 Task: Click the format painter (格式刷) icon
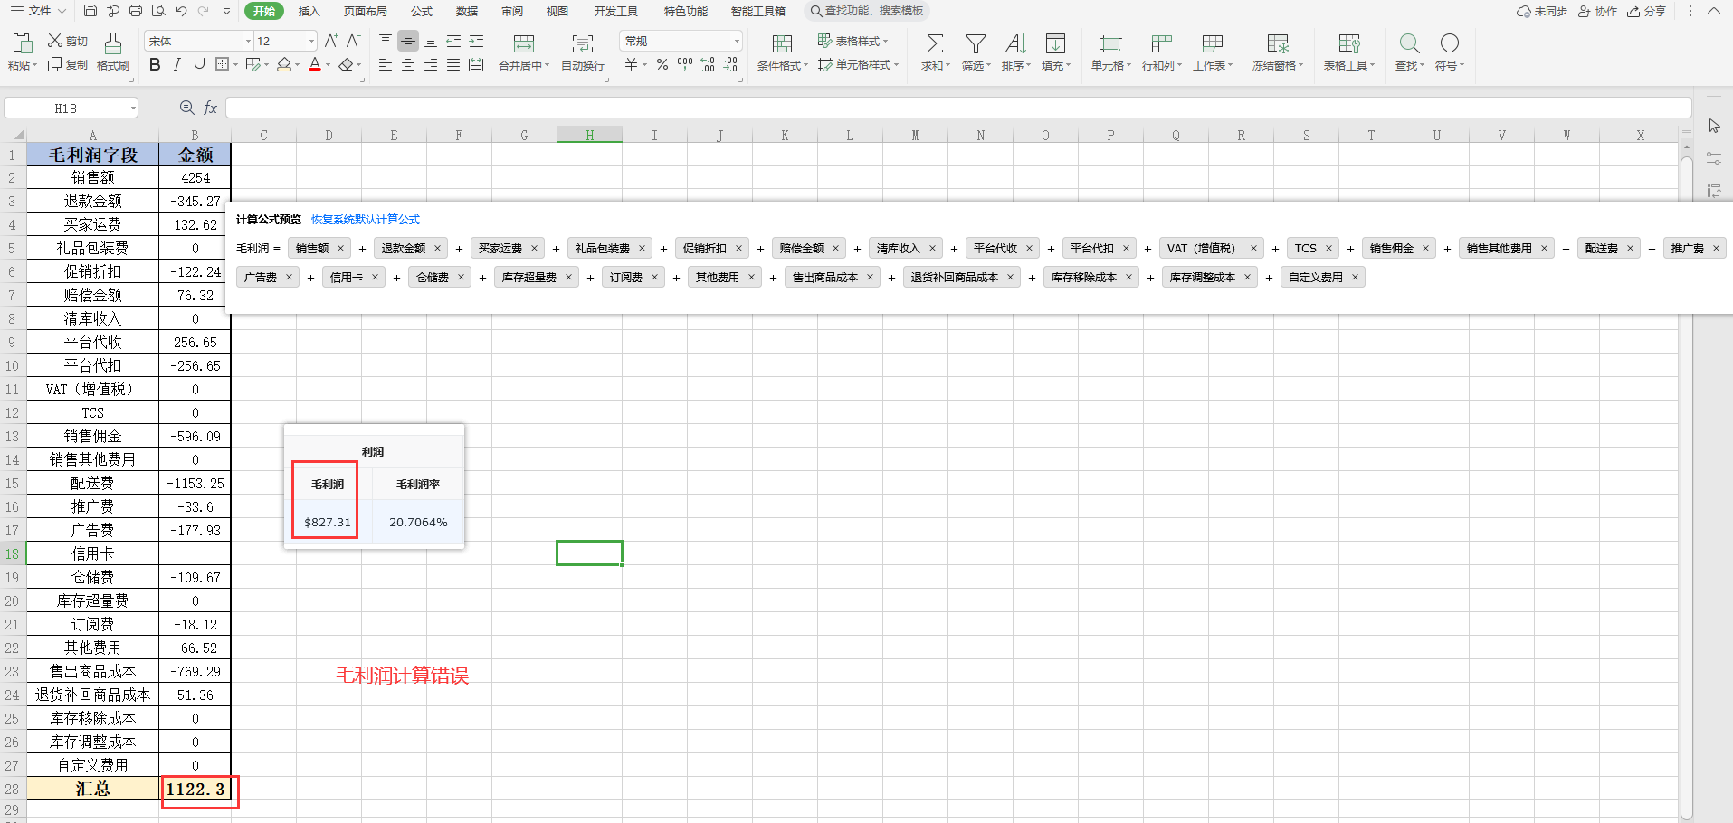tap(113, 43)
